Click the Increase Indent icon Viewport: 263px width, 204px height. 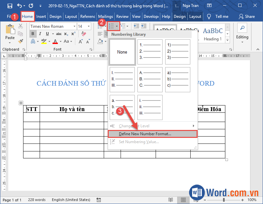tap(143, 26)
